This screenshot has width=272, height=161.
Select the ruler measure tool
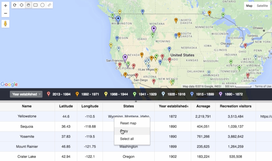[49, 5]
